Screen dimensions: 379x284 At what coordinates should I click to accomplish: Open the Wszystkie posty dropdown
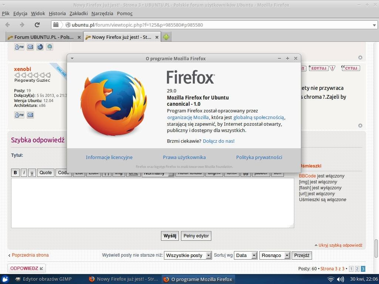(x=188, y=255)
